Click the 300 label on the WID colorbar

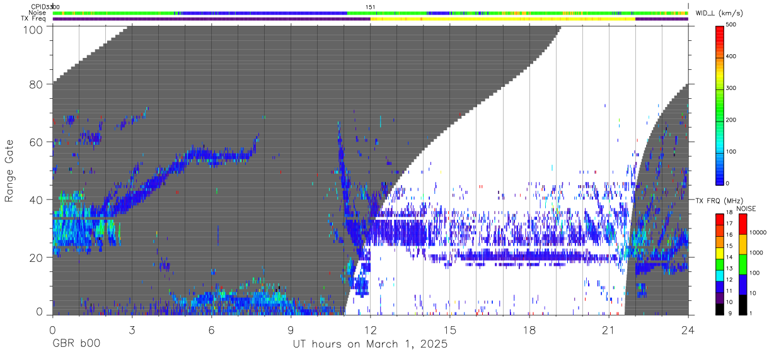coord(730,88)
